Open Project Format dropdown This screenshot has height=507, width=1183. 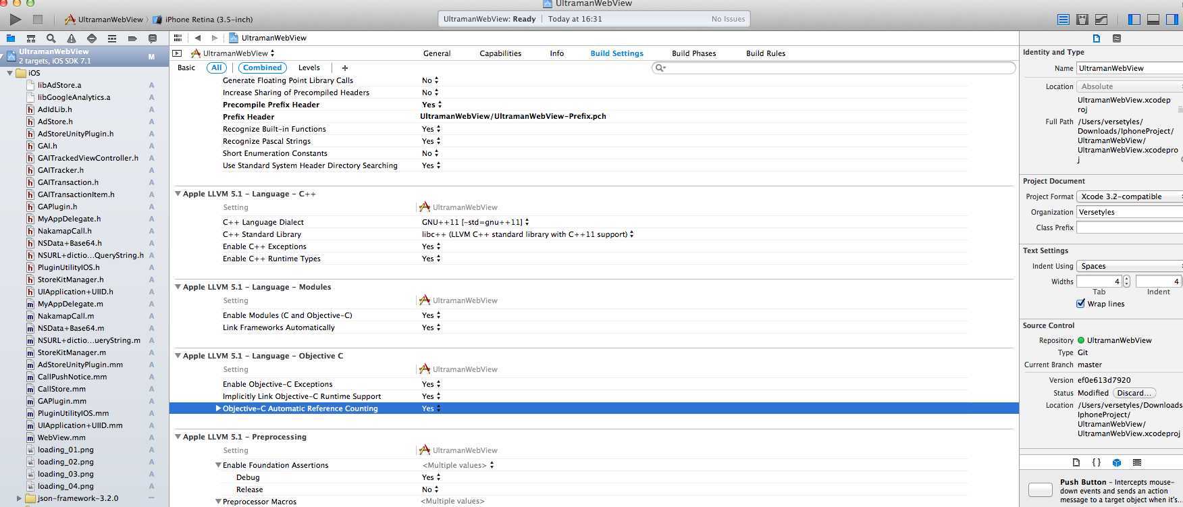tap(1130, 196)
